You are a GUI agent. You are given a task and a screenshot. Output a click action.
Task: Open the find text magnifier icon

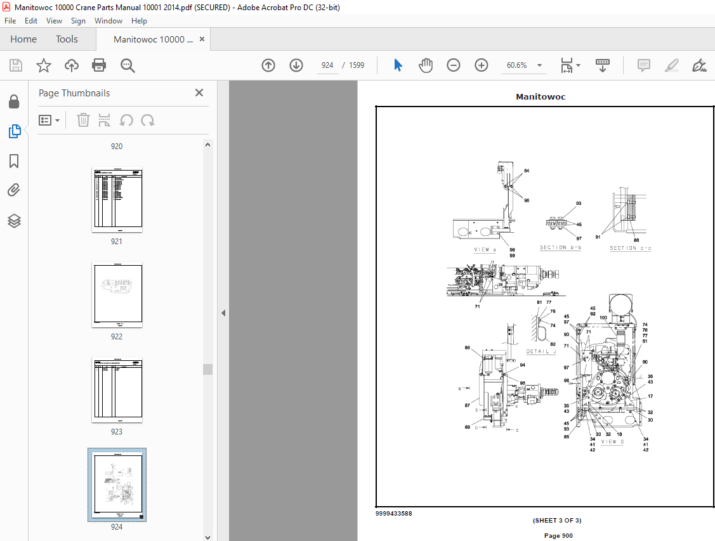tap(128, 65)
